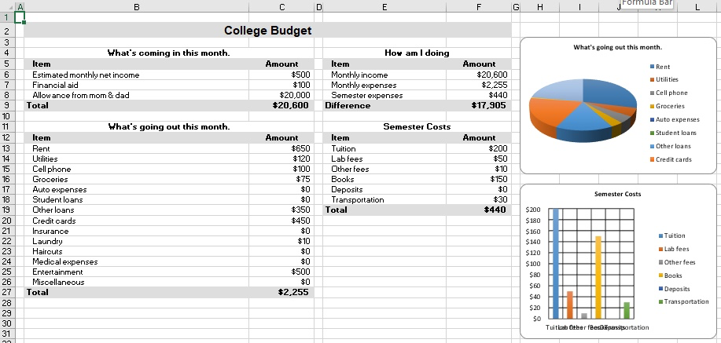721x343 pixels.
Task: Click the Semester Costs chart title
Action: 617,194
